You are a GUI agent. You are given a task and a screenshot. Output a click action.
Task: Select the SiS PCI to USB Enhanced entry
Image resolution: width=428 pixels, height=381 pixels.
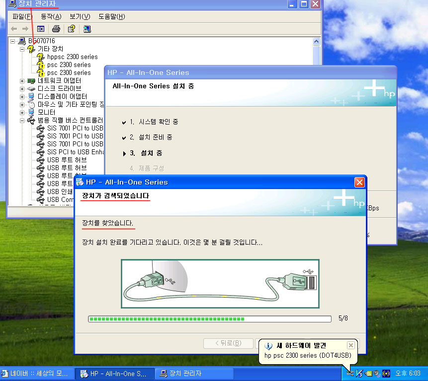coord(76,152)
